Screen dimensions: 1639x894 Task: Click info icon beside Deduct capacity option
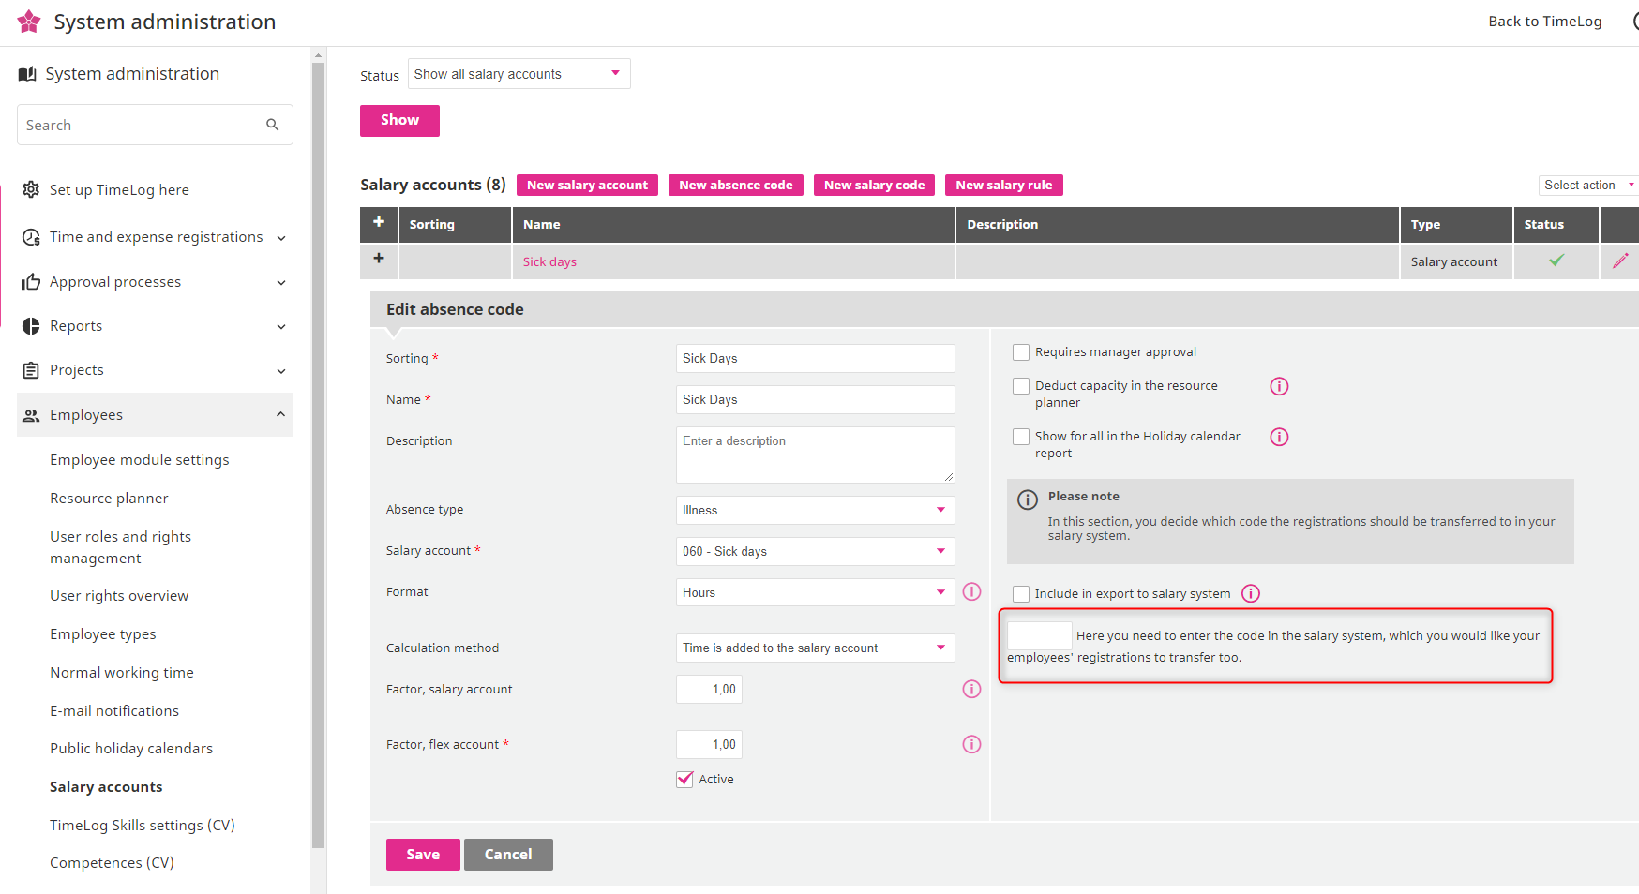[1279, 386]
